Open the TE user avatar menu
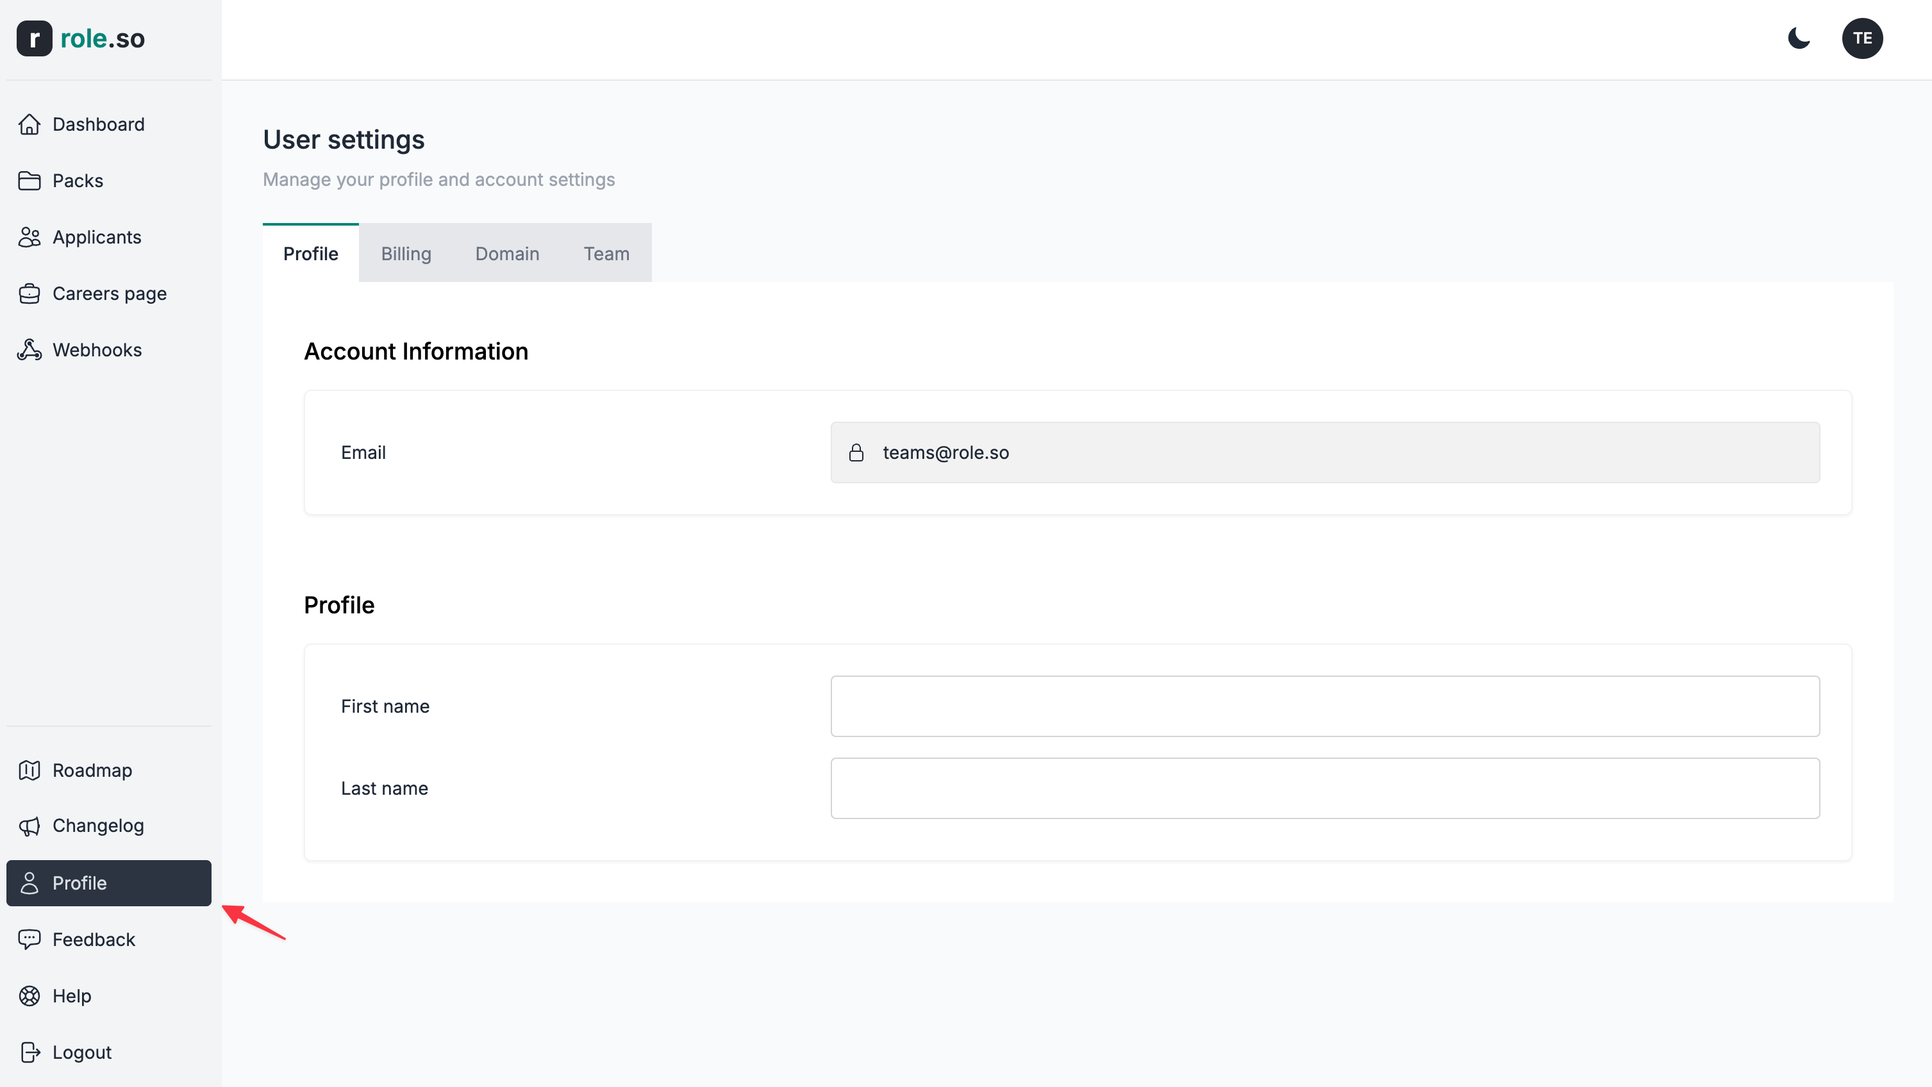Viewport: 1932px width, 1087px height. pos(1862,38)
